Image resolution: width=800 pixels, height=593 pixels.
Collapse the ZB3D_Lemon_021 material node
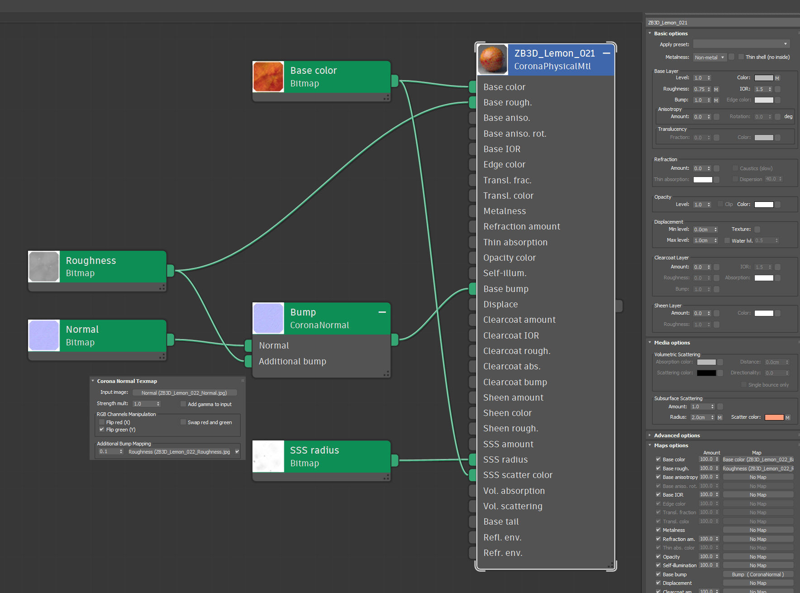(x=606, y=53)
